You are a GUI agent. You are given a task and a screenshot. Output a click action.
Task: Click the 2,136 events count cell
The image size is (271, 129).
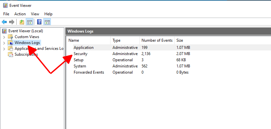click(x=146, y=54)
